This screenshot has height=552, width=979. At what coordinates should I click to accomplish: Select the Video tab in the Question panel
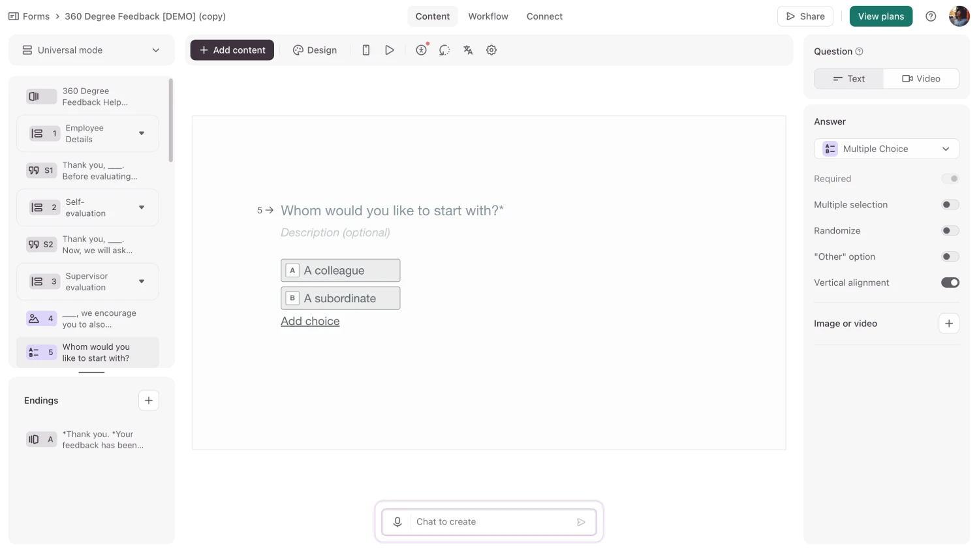tap(922, 78)
